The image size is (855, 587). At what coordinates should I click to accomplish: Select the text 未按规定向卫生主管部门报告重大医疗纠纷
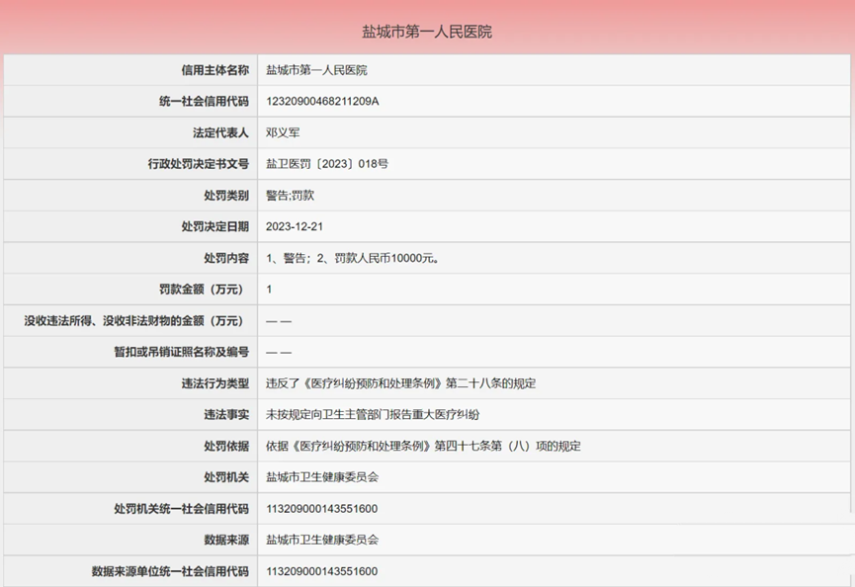pos(373,415)
